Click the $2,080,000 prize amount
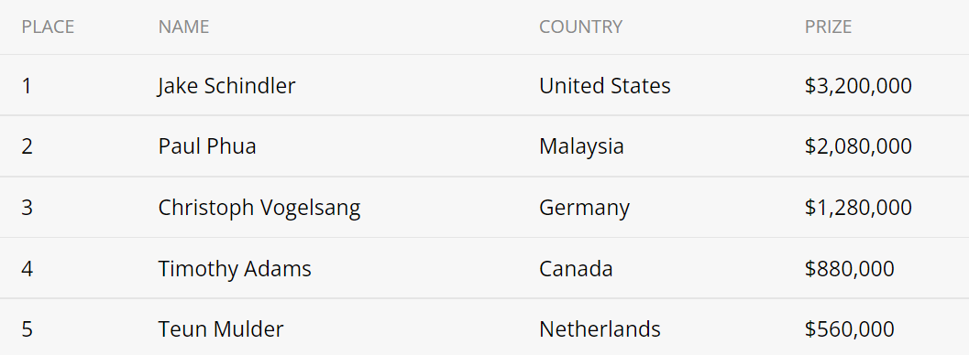The image size is (969, 355). [858, 146]
